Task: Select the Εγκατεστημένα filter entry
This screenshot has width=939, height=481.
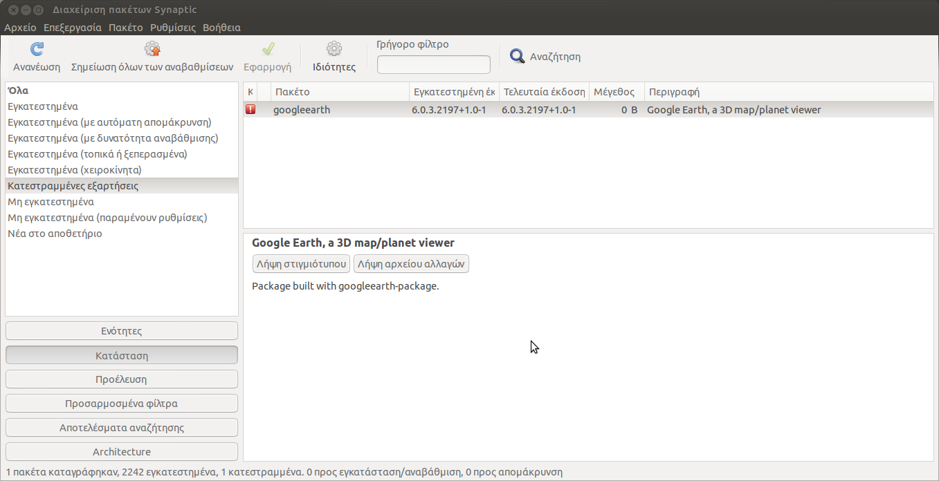Action: [122, 106]
